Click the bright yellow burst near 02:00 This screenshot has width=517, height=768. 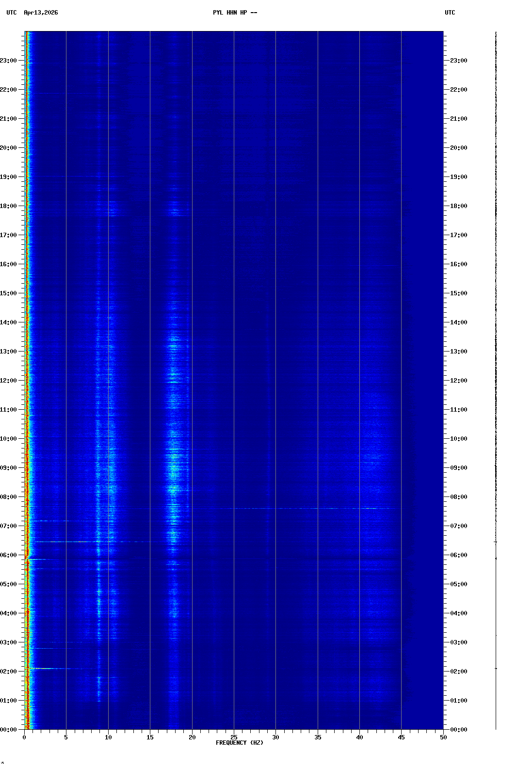coord(44,669)
